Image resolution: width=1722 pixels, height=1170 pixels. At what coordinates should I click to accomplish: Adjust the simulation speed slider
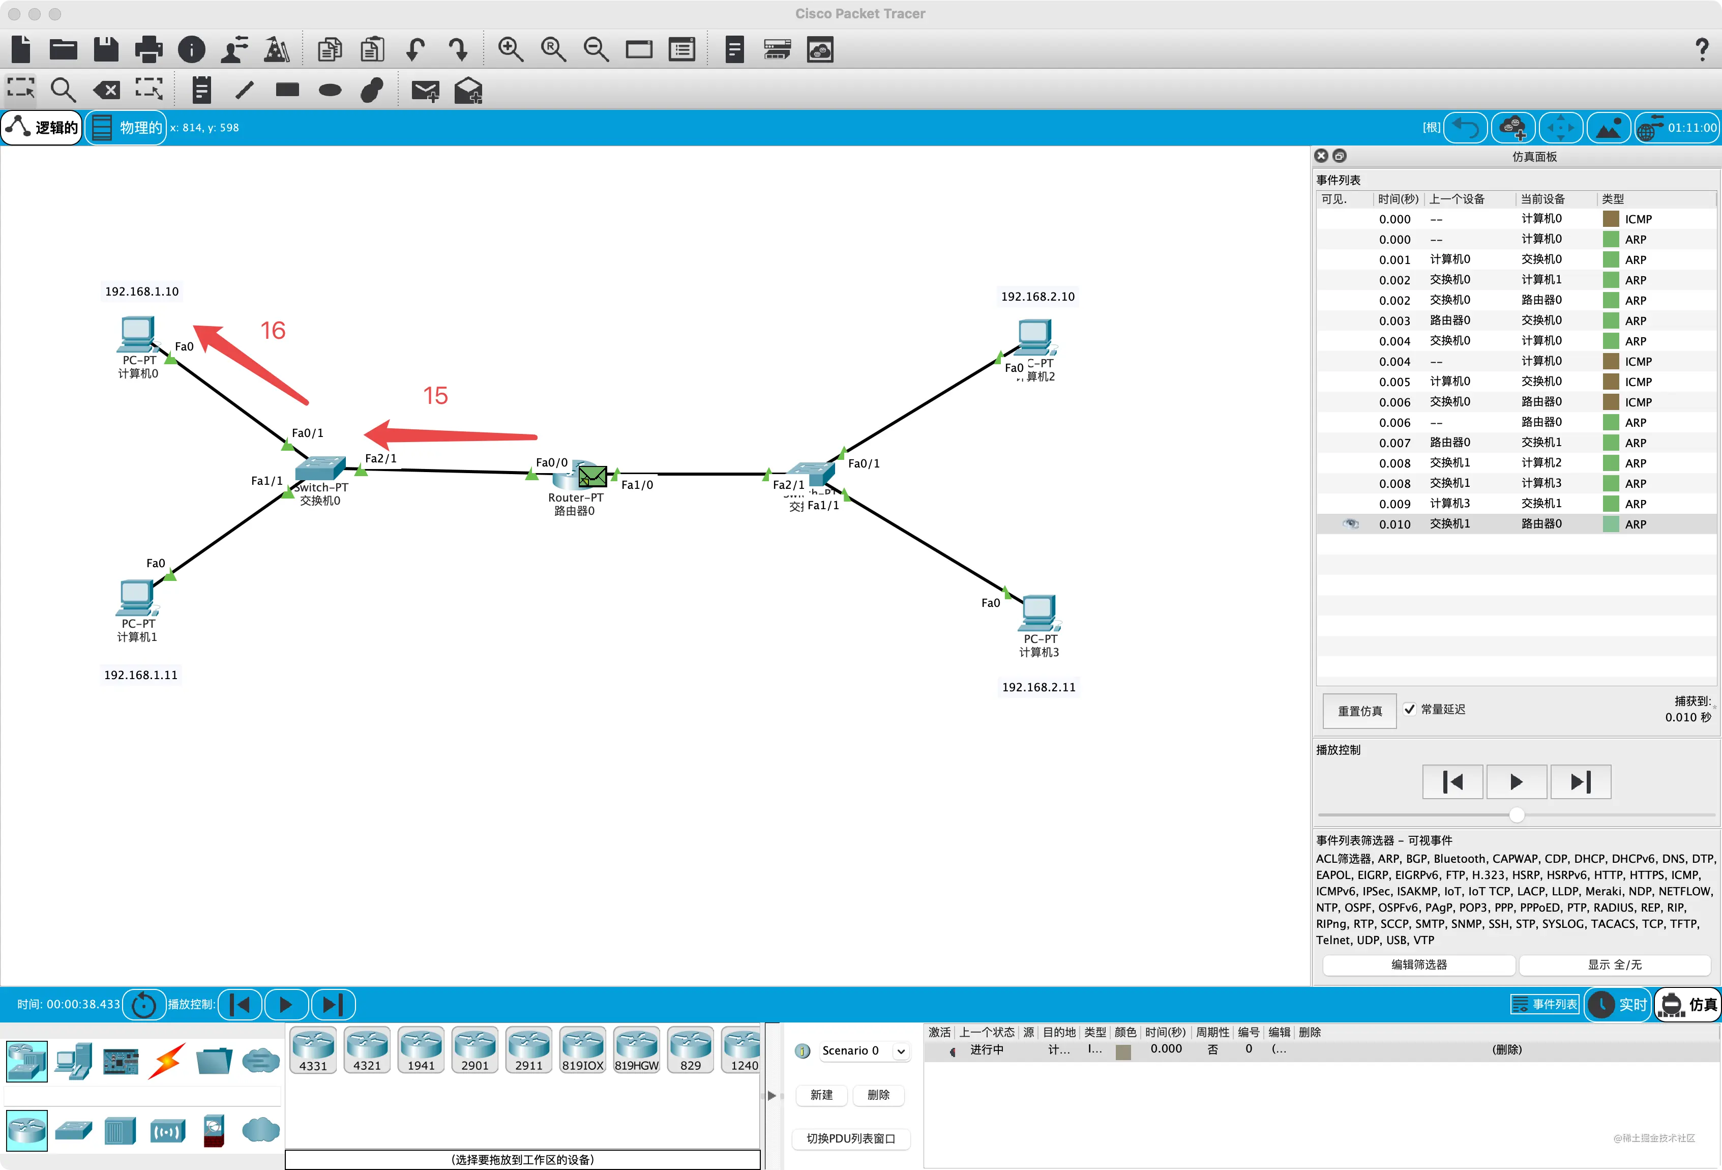tap(1517, 815)
